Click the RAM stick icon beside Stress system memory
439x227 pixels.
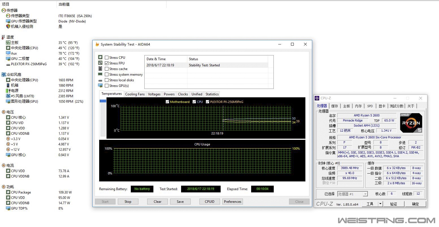tap(100, 74)
